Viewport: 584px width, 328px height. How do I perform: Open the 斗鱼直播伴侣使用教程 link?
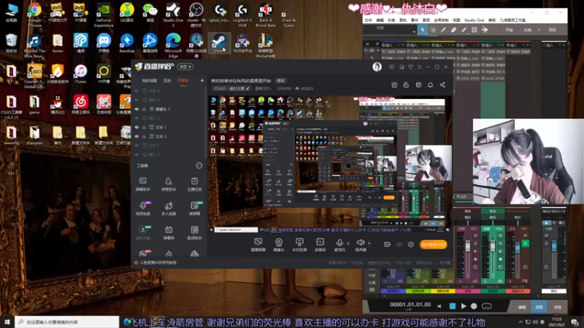coord(158,262)
